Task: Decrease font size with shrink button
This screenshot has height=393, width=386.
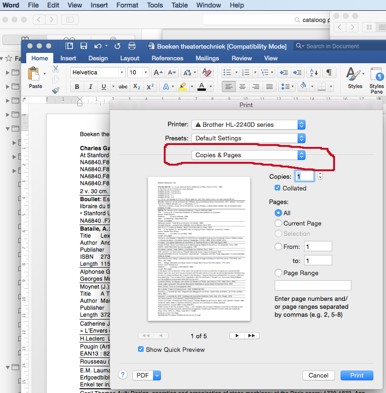Action: coord(172,73)
